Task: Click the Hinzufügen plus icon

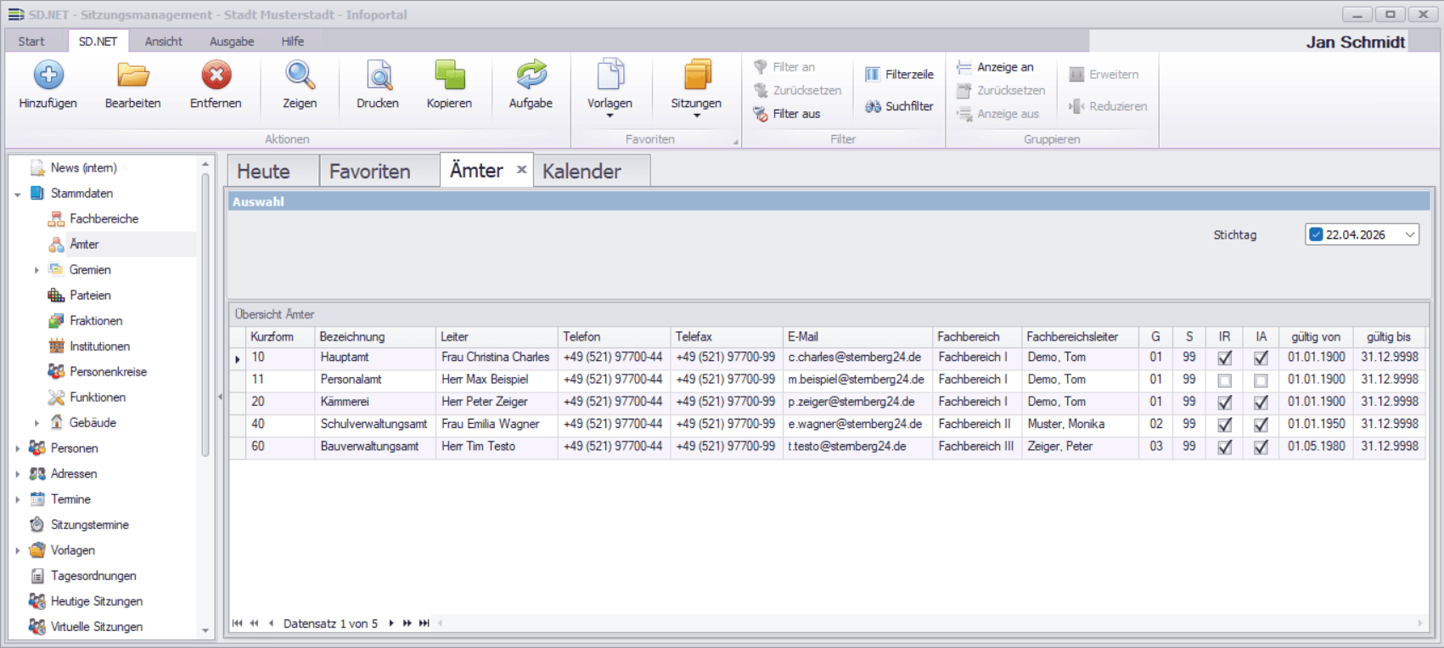Action: [48, 76]
